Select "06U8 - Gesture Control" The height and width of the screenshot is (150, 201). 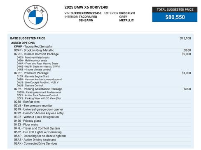[30, 85]
